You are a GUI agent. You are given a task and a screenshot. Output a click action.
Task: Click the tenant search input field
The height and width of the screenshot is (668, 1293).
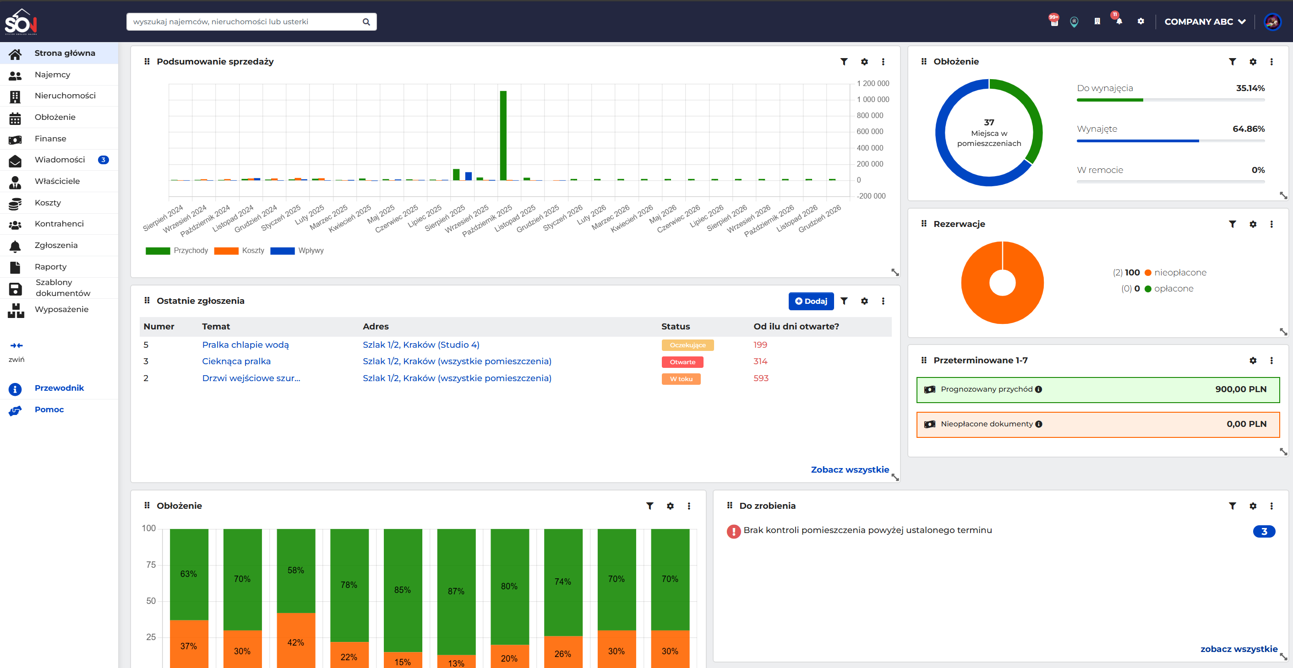tap(246, 22)
